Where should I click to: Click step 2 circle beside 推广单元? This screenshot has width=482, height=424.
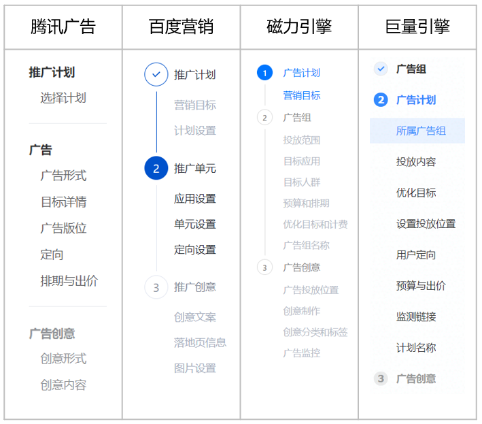[156, 168]
